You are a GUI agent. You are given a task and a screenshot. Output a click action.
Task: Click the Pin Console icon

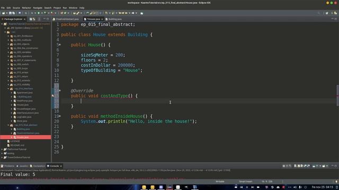[314, 166]
